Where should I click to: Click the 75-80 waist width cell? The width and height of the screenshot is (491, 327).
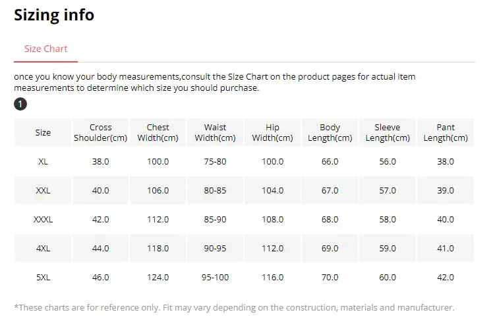pos(215,161)
